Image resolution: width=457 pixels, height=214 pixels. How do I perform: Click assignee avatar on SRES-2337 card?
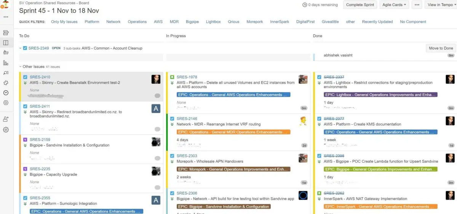point(450,79)
